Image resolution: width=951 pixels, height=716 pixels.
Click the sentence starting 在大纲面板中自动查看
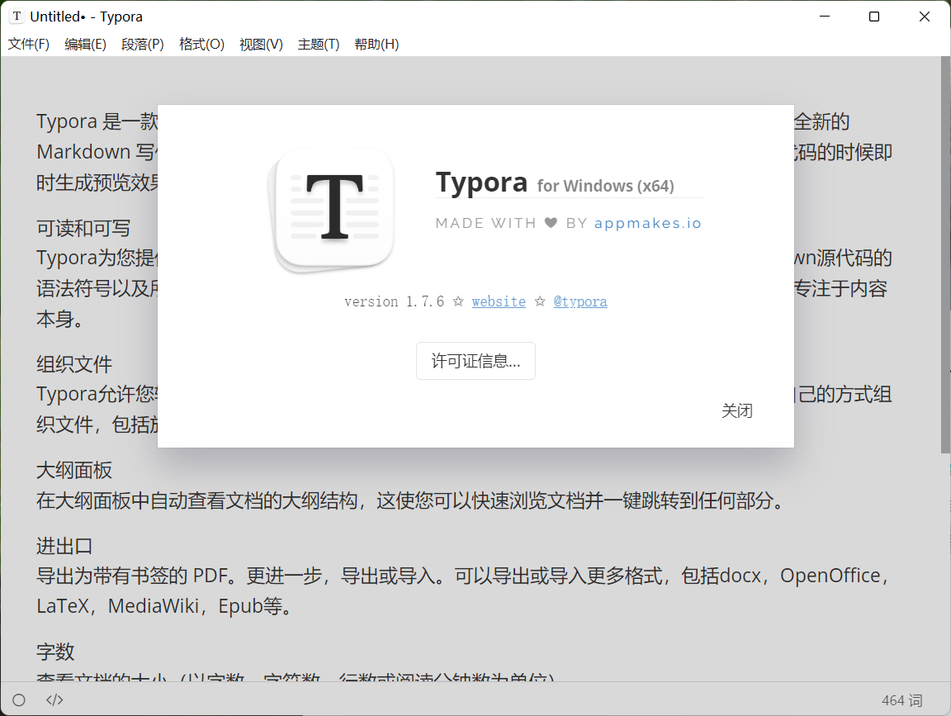[x=412, y=500]
